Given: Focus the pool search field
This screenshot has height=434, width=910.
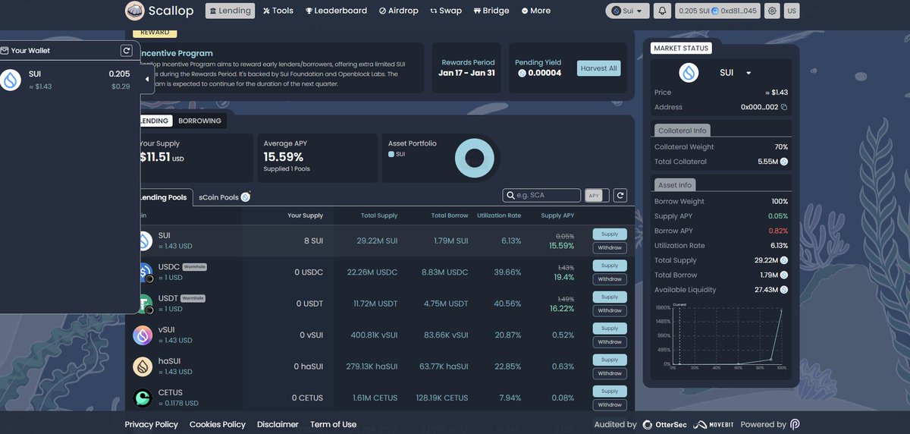Looking at the screenshot, I should click(x=541, y=196).
